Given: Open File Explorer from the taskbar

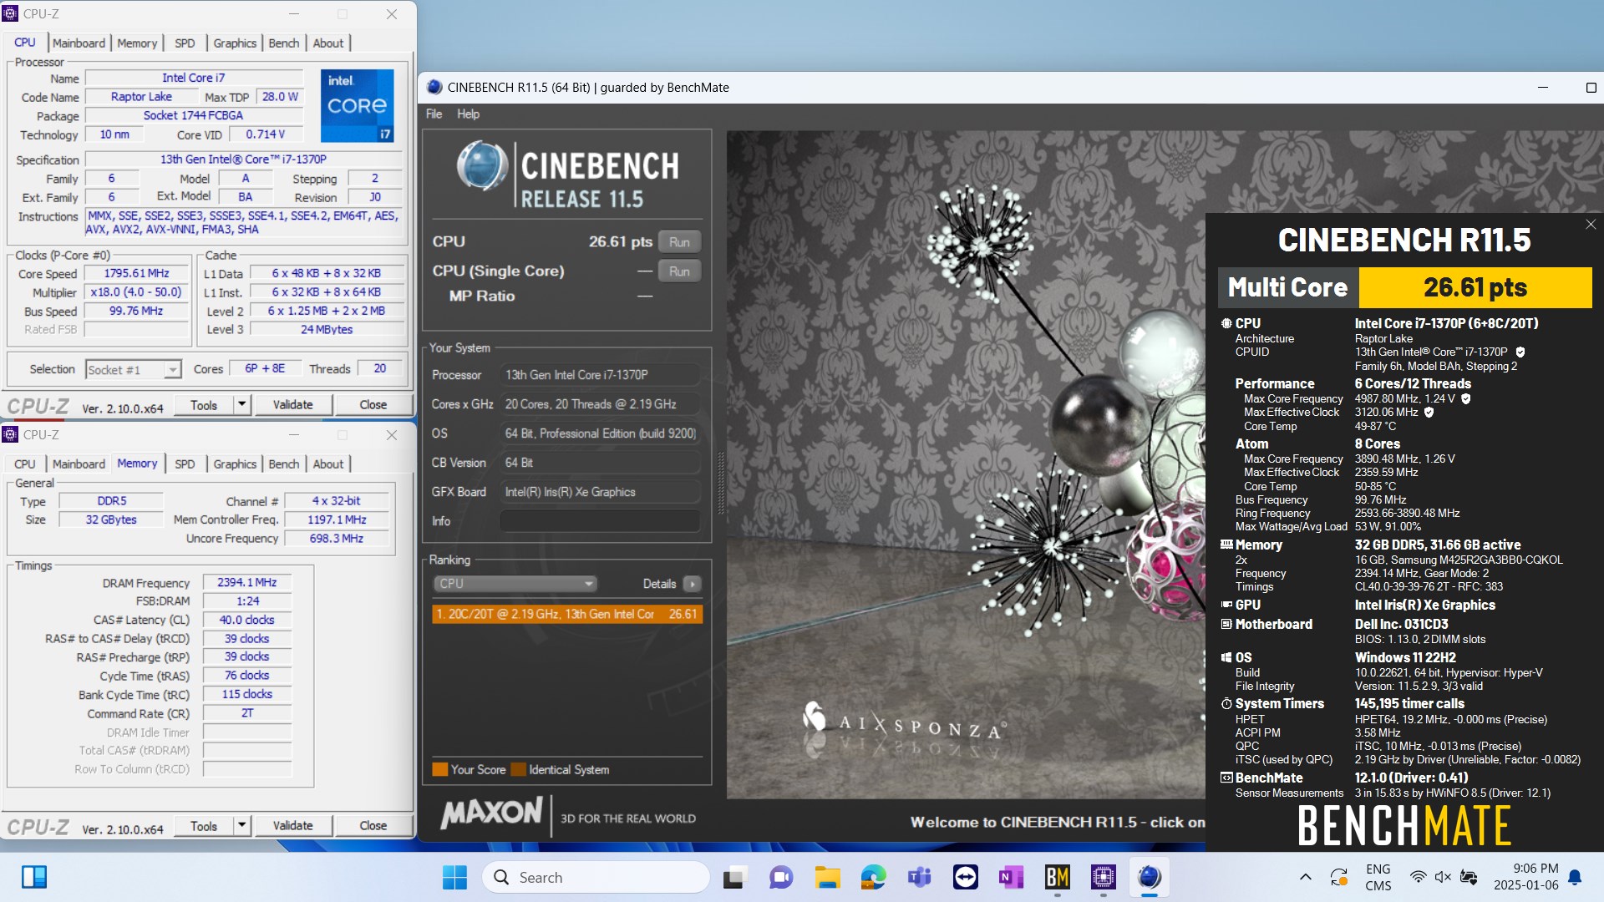Looking at the screenshot, I should pyautogui.click(x=827, y=877).
